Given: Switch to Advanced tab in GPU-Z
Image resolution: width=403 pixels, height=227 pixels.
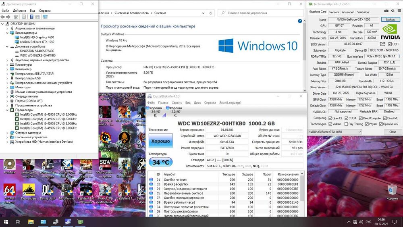Looking at the screenshot, I should (348, 12).
